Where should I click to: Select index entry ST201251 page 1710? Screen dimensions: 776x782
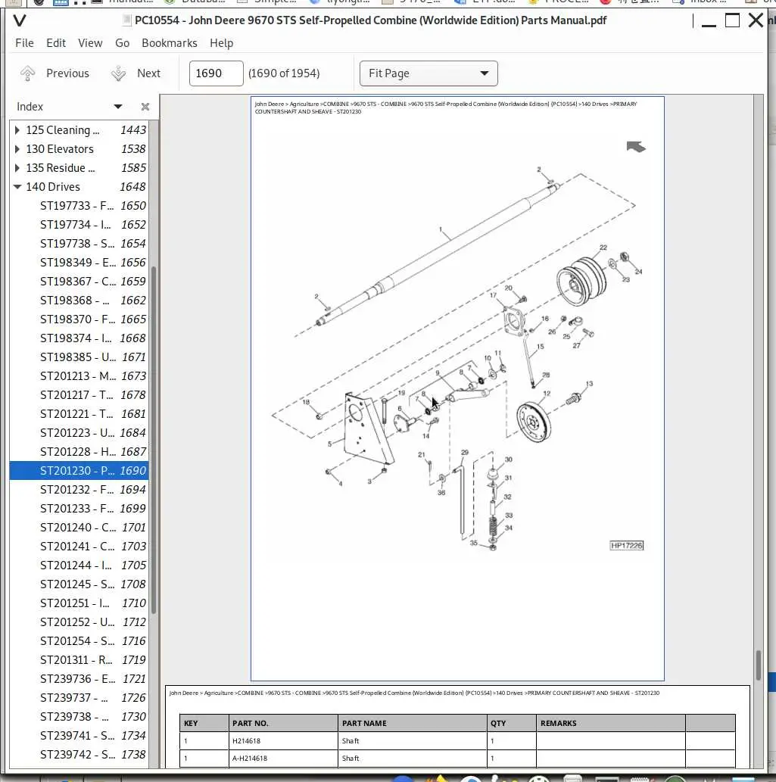tap(79, 603)
